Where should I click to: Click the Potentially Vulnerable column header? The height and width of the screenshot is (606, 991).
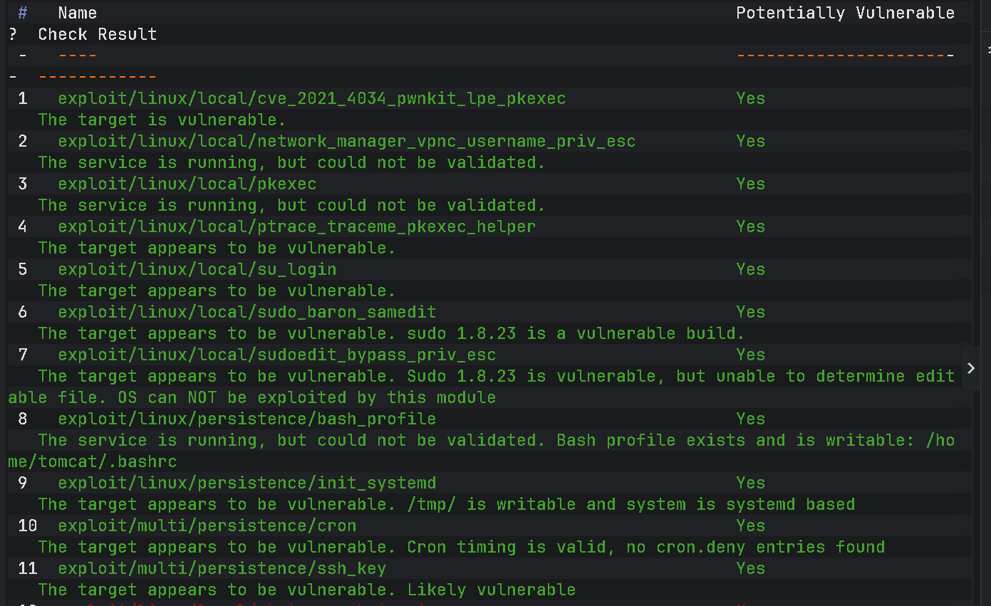[846, 13]
